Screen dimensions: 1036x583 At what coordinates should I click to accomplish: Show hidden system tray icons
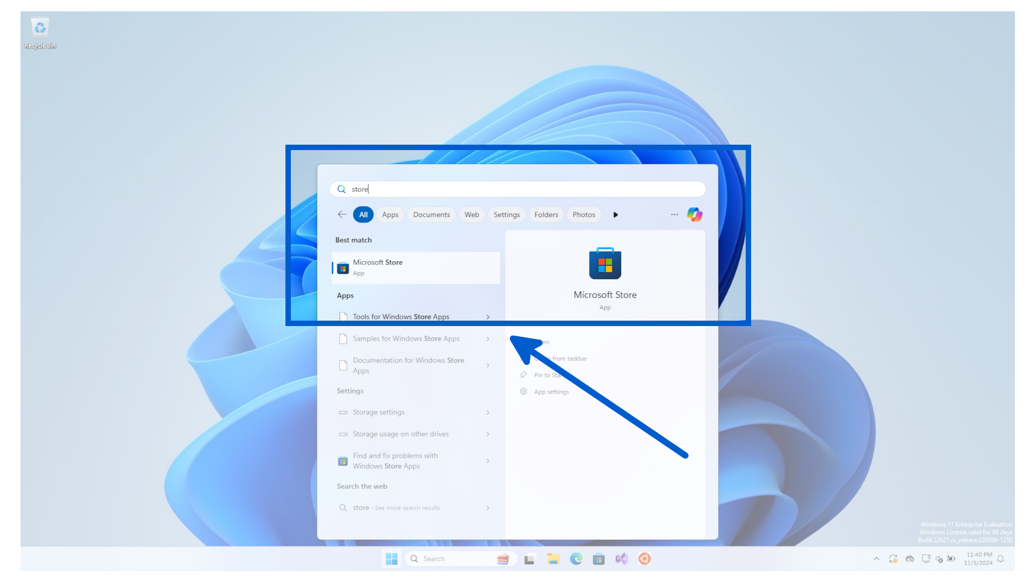[x=876, y=559]
